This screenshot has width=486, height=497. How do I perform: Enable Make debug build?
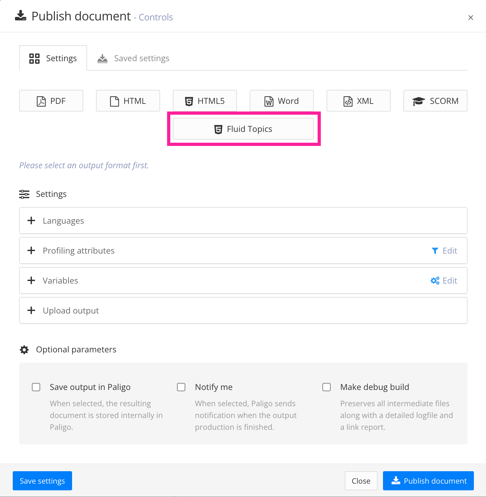pos(327,387)
